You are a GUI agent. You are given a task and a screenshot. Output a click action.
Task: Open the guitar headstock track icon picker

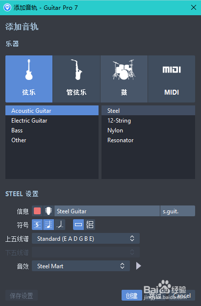pyautogui.click(x=49, y=211)
